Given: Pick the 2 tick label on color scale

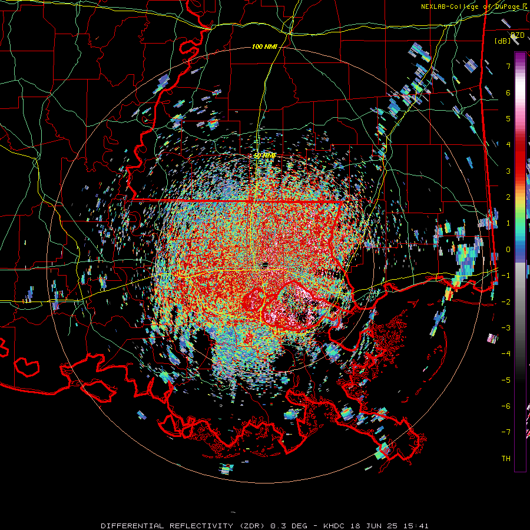Looking at the screenshot, I should (x=508, y=197).
